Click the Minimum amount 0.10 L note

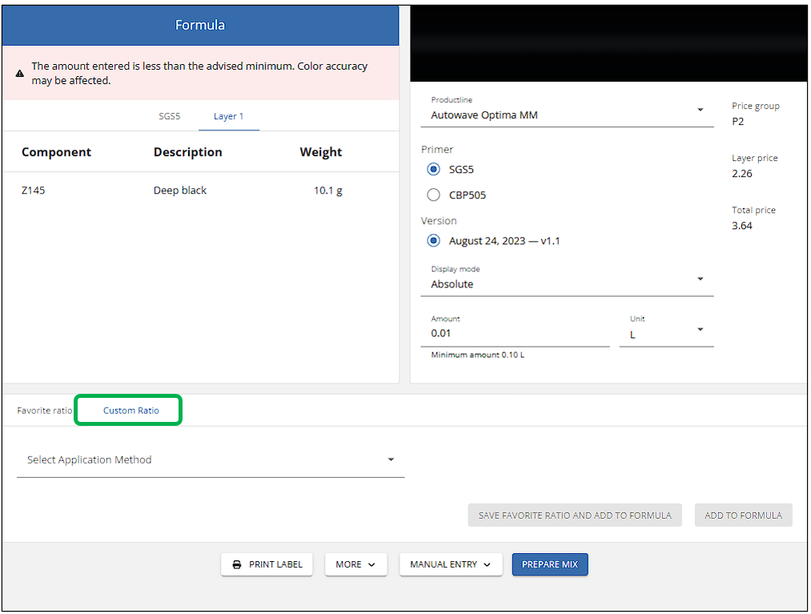coord(477,355)
